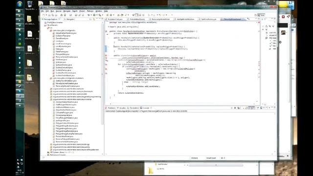Click the editor horizontal scrollbar

pyautogui.click(x=182, y=104)
